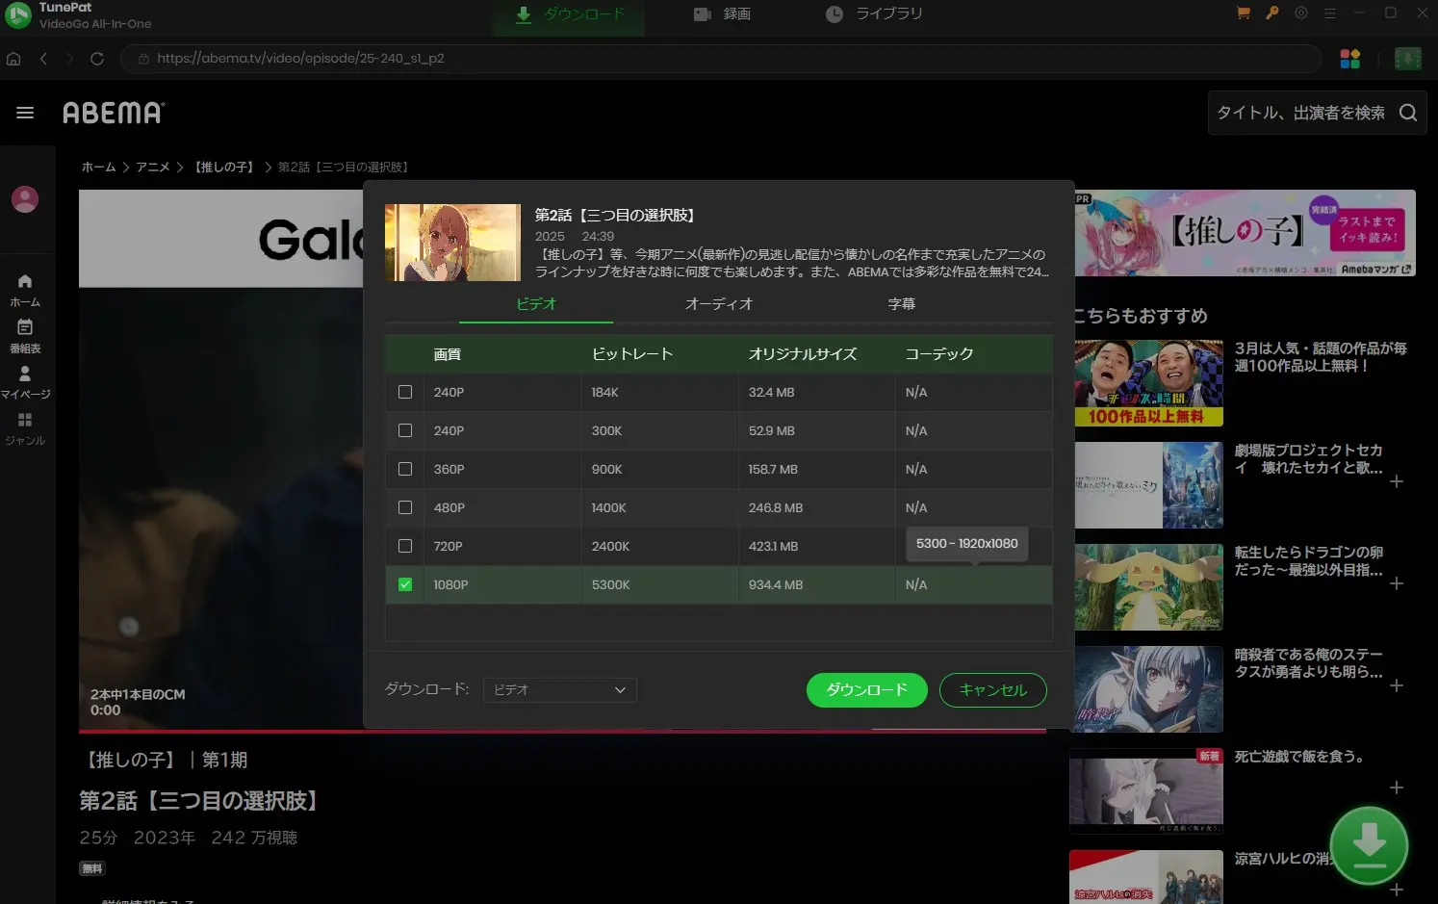This screenshot has height=904, width=1438.
Task: Click the green screen icon beside the apps grid
Action: click(x=1407, y=59)
